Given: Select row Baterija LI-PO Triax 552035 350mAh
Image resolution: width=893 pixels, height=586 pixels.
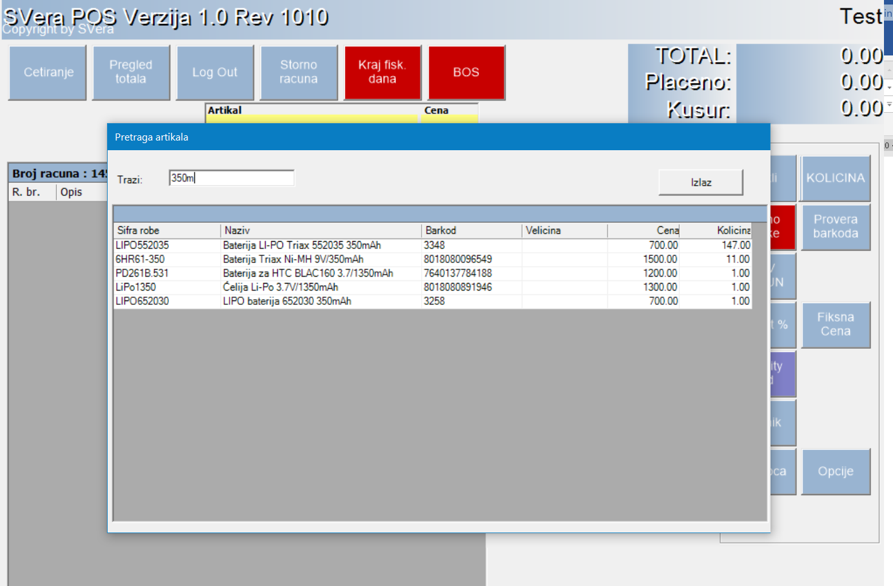Looking at the screenshot, I should click(302, 246).
